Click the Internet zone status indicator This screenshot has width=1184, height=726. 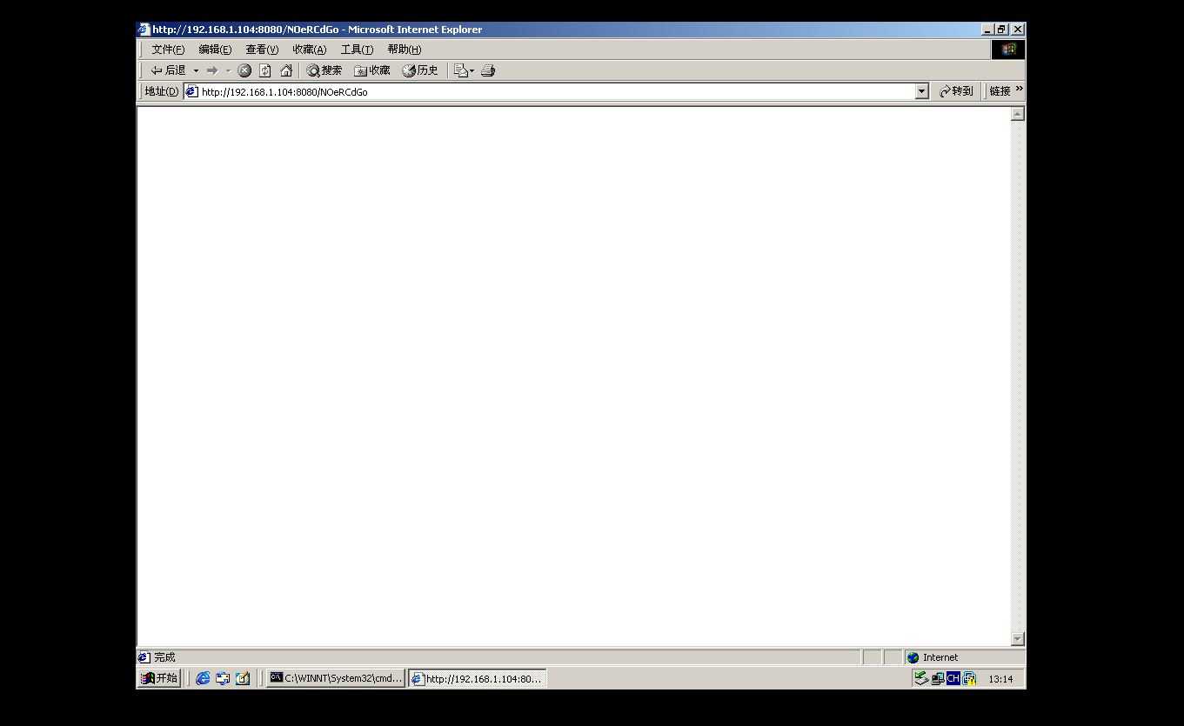point(964,657)
